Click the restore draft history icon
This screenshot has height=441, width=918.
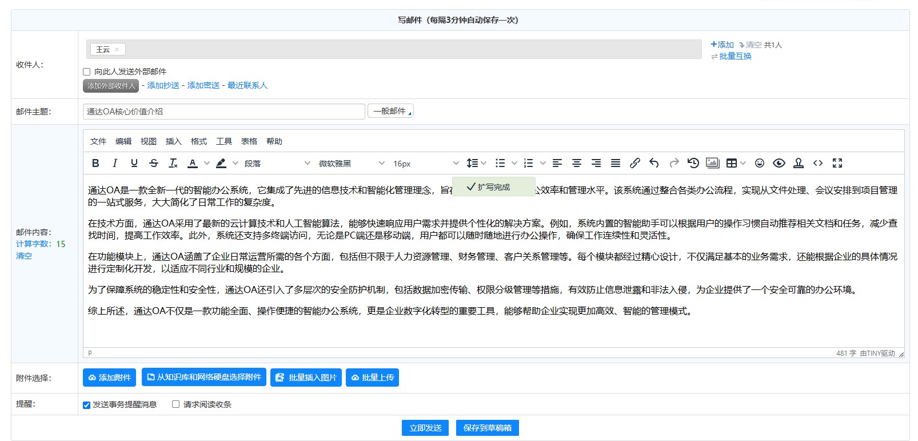click(693, 163)
